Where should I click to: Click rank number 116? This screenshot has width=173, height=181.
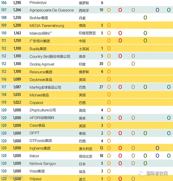[4, 79]
